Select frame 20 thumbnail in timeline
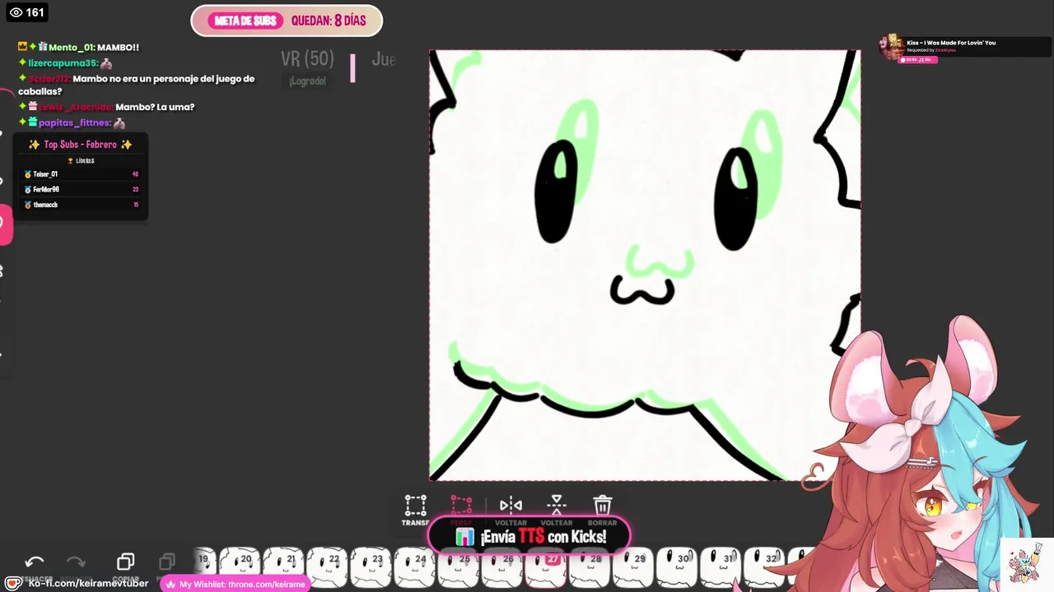The width and height of the screenshot is (1054, 592). pyautogui.click(x=241, y=566)
